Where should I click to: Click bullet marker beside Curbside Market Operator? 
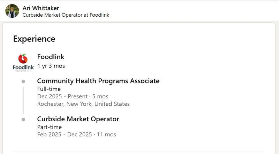23,120
